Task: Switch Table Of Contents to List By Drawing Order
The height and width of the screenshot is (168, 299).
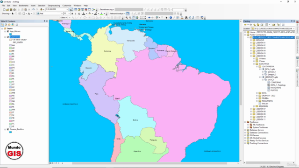Action: tap(2, 25)
